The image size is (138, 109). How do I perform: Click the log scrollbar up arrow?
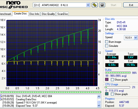click(99, 96)
